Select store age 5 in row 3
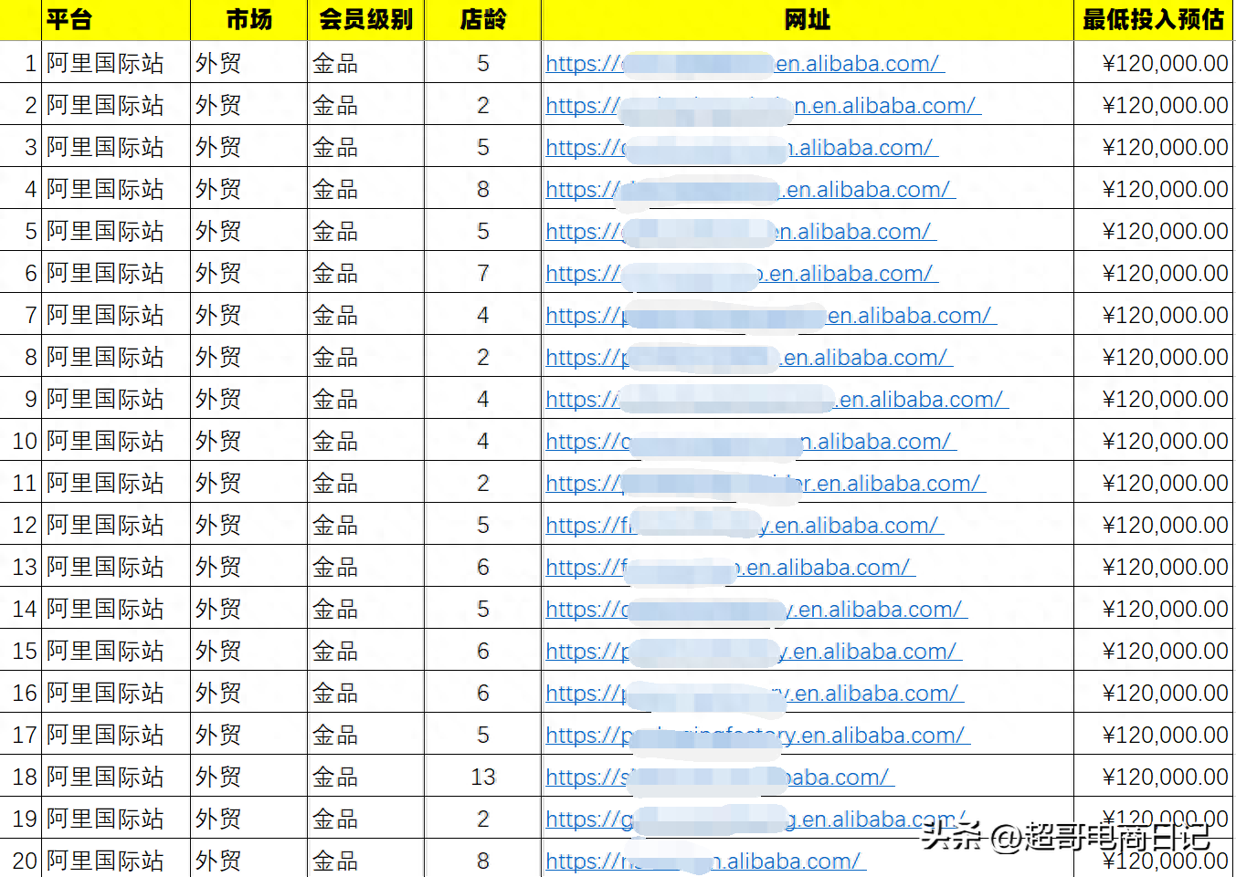 482,147
